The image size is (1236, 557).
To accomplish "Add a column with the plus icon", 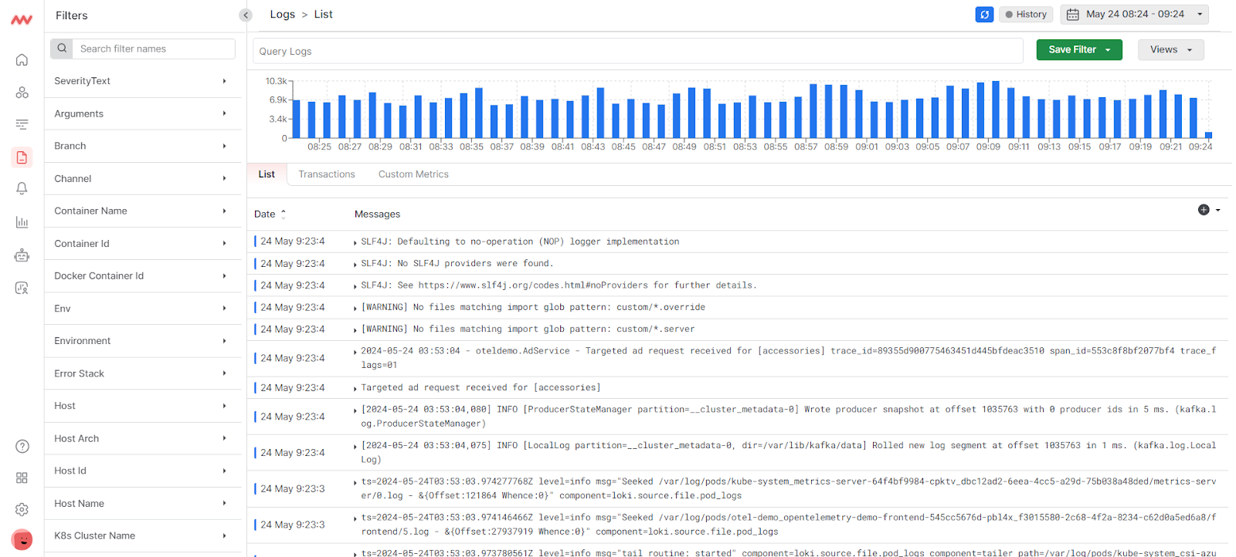I will tap(1204, 210).
